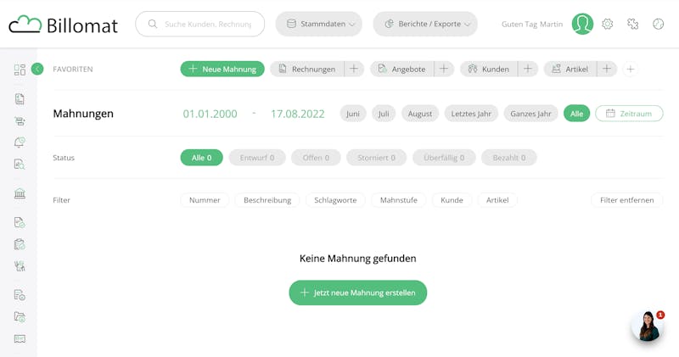Select status Storniert 0

pyautogui.click(x=377, y=158)
